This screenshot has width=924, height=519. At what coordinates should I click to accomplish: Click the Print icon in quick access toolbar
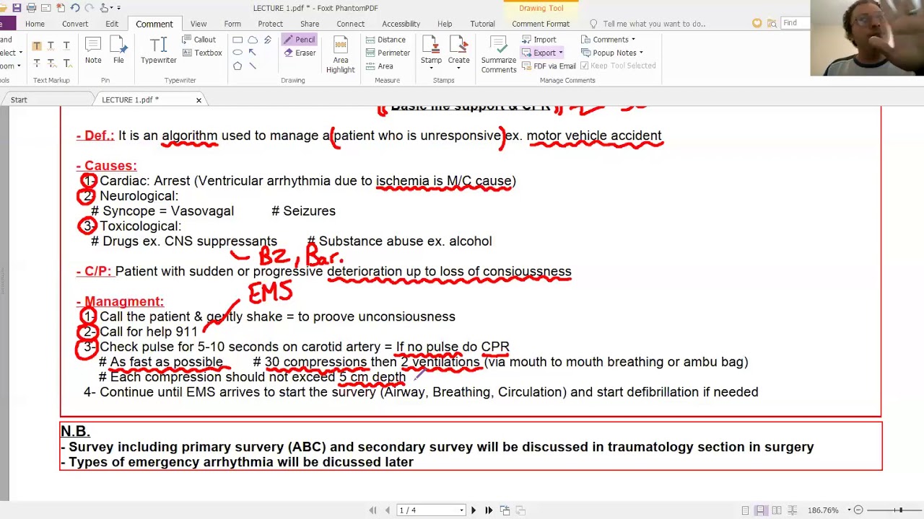31,8
